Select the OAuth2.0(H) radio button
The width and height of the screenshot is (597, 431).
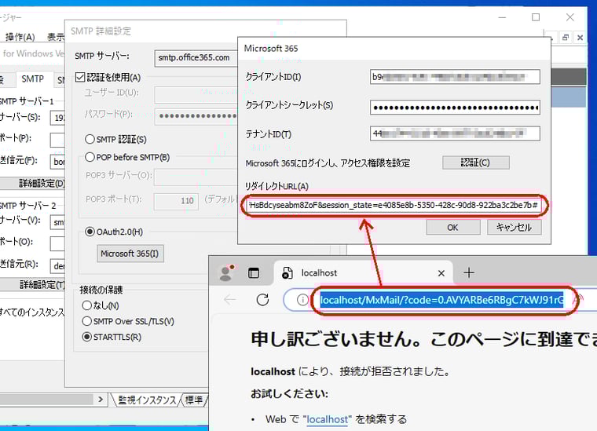pos(90,232)
